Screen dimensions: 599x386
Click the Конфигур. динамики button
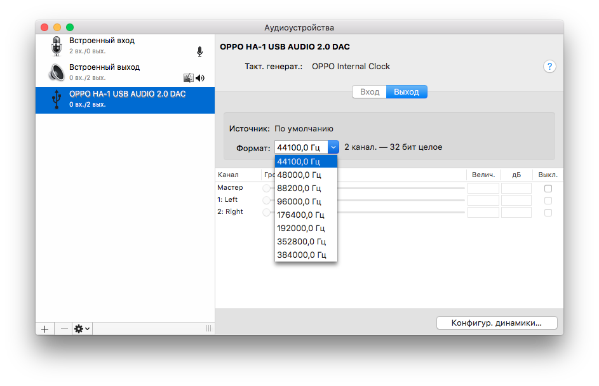(x=497, y=323)
